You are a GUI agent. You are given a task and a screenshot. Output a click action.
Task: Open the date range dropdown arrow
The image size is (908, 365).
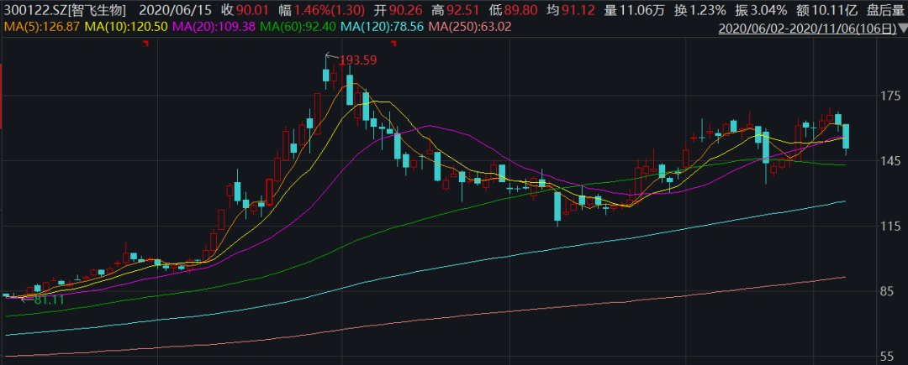click(902, 28)
